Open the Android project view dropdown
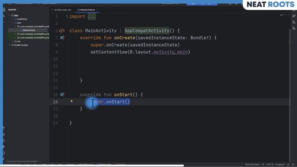Image resolution: width=297 pixels, height=167 pixels. tap(13, 10)
